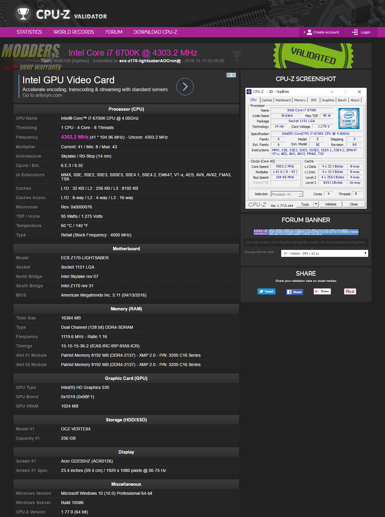The image size is (385, 517).
Task: Click the CPU-Z window X close icon
Action: tap(359, 92)
